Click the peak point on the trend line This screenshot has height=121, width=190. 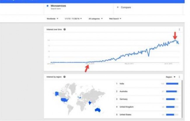click(x=175, y=40)
